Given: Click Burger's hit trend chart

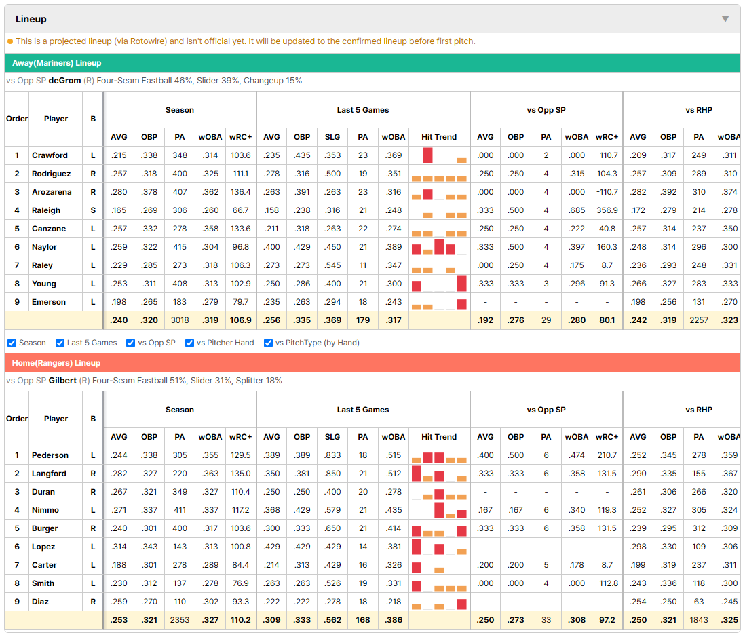Looking at the screenshot, I should tap(438, 528).
